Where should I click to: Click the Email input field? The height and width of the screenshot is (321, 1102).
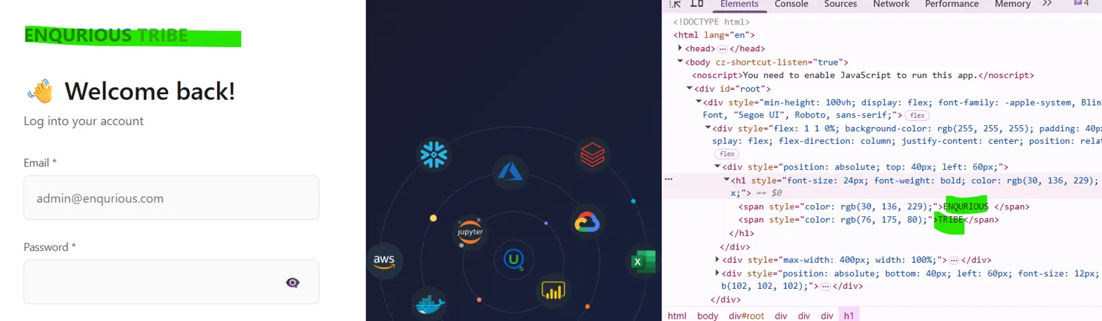[171, 198]
